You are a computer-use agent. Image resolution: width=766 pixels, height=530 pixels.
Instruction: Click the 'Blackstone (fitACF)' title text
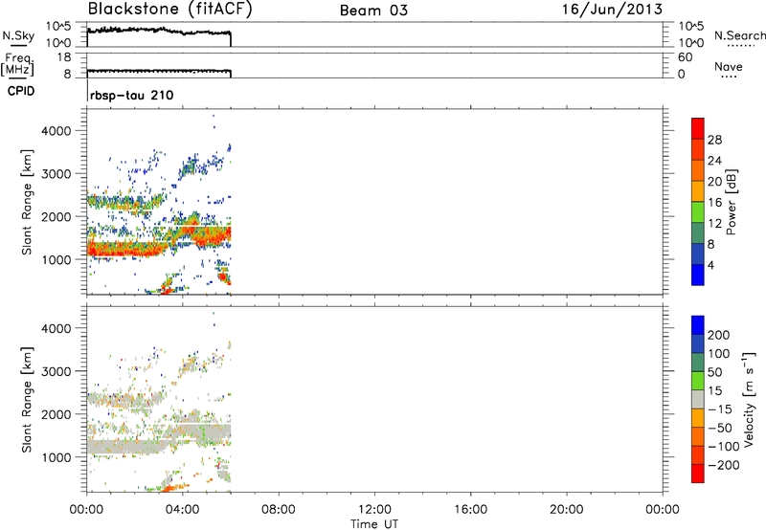(170, 10)
